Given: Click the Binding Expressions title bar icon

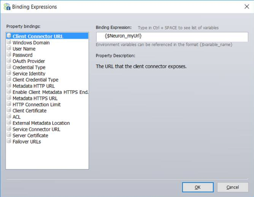Looking at the screenshot, I should click(7, 7).
